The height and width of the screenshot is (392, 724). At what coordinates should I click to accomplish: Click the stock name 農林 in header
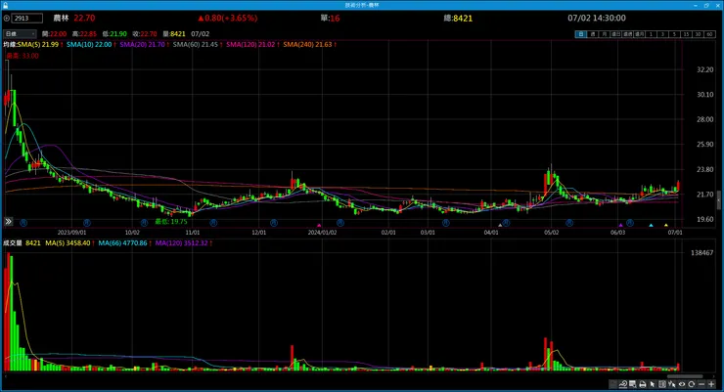pos(61,18)
